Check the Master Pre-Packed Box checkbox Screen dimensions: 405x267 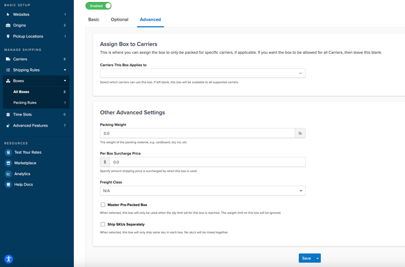(x=103, y=205)
